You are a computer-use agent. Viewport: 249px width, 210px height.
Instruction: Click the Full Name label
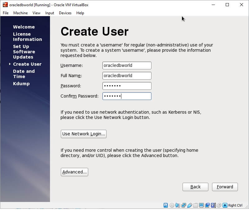click(x=71, y=76)
